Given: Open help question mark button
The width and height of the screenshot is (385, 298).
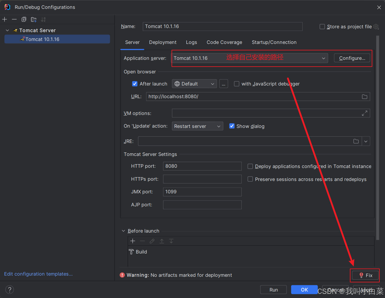Looking at the screenshot, I should click(9, 290).
